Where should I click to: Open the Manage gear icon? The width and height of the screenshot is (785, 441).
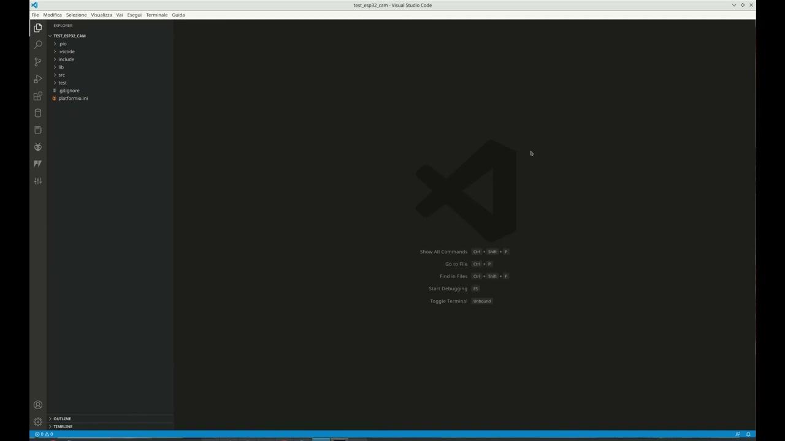(37, 421)
